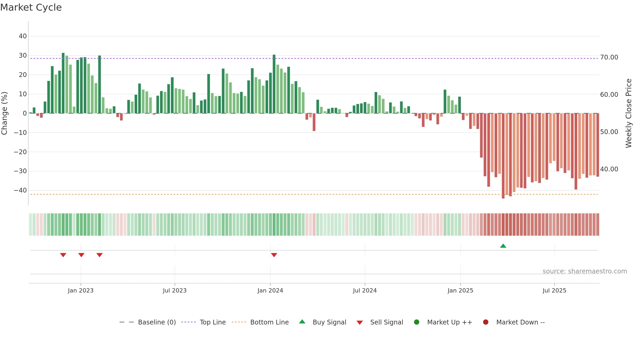Click the −20 tick on Change axis
The height and width of the screenshot is (357, 636).
[x=20, y=152]
